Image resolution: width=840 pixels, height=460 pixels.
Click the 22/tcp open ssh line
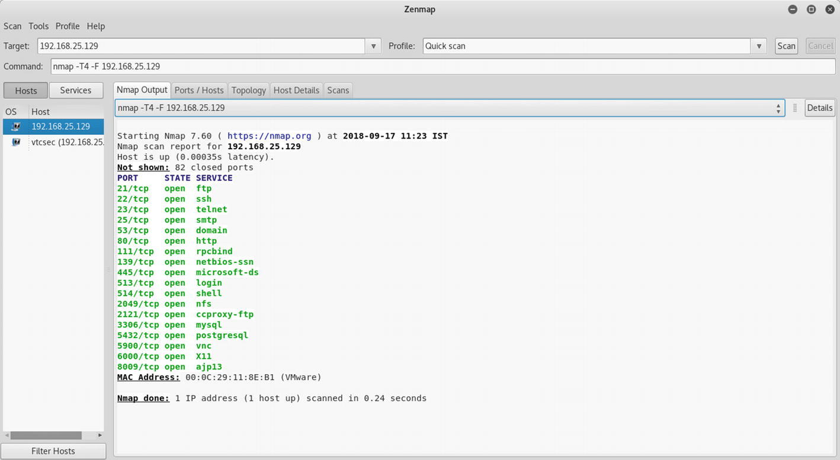tap(165, 199)
